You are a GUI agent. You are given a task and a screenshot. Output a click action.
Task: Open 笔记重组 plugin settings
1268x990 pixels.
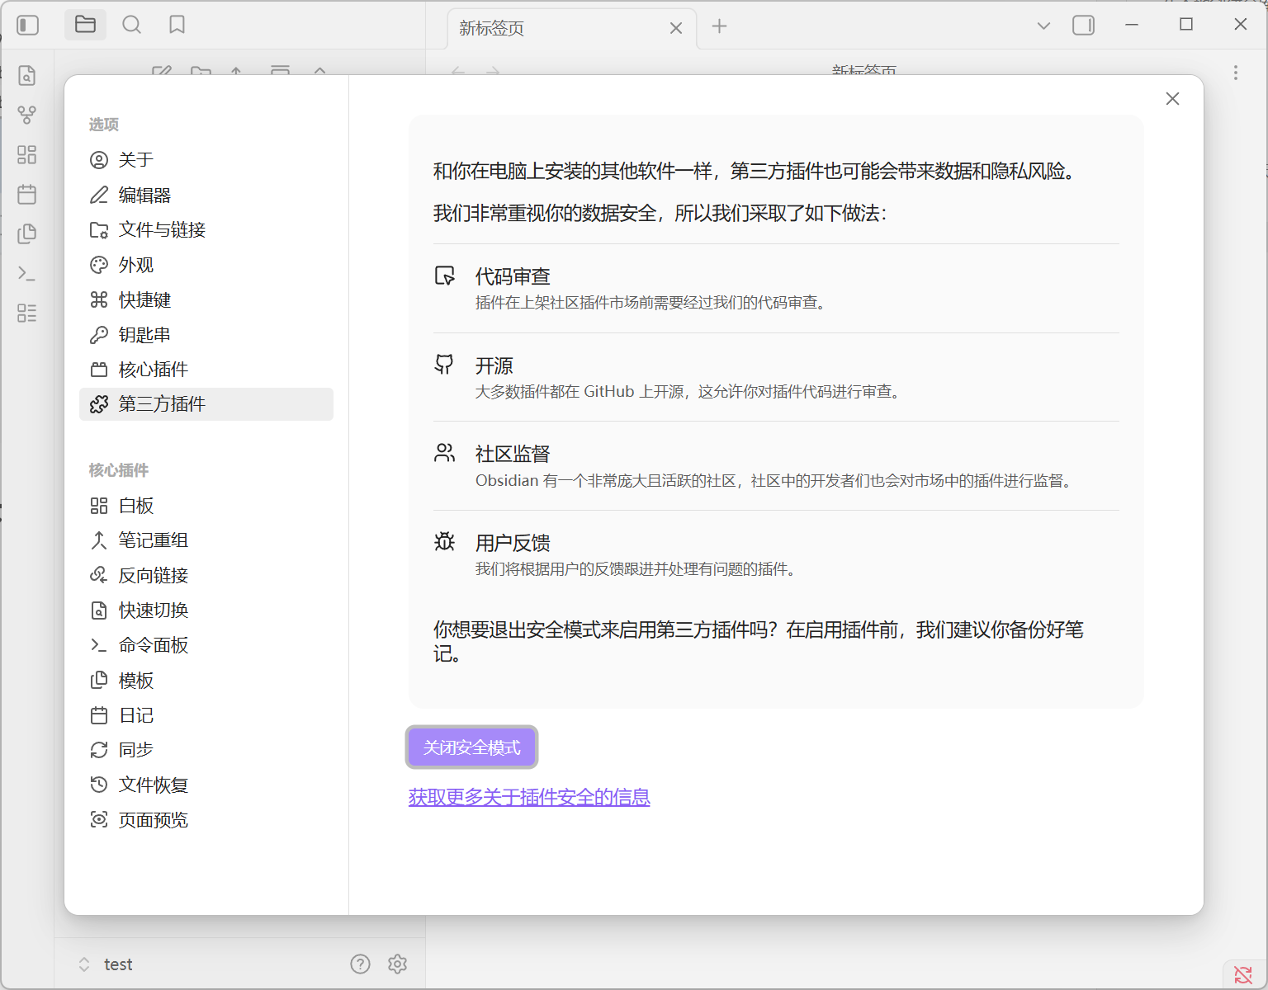click(x=206, y=540)
